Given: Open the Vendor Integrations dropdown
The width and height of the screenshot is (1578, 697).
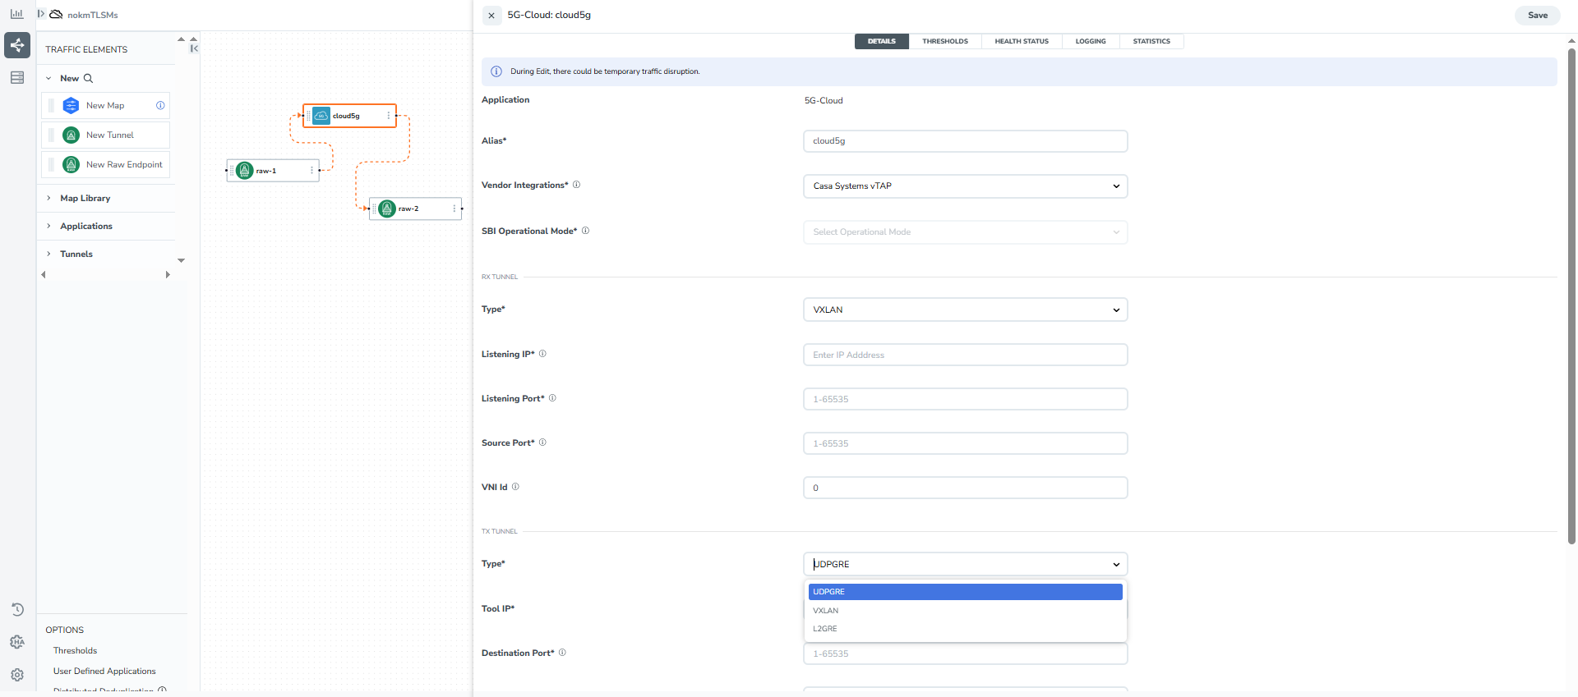Looking at the screenshot, I should pyautogui.click(x=965, y=186).
